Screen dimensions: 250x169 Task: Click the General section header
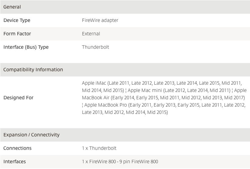(12, 7)
